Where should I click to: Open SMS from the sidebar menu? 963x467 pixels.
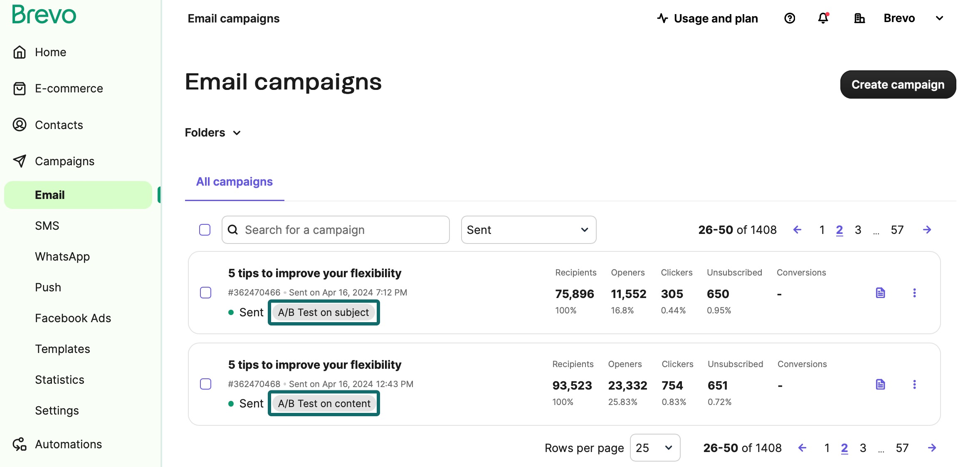click(47, 225)
